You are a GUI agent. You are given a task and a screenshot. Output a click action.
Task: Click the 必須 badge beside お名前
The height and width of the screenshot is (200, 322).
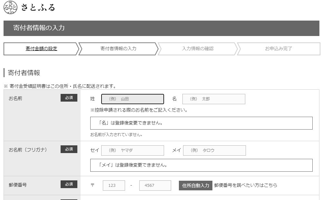pos(69,98)
